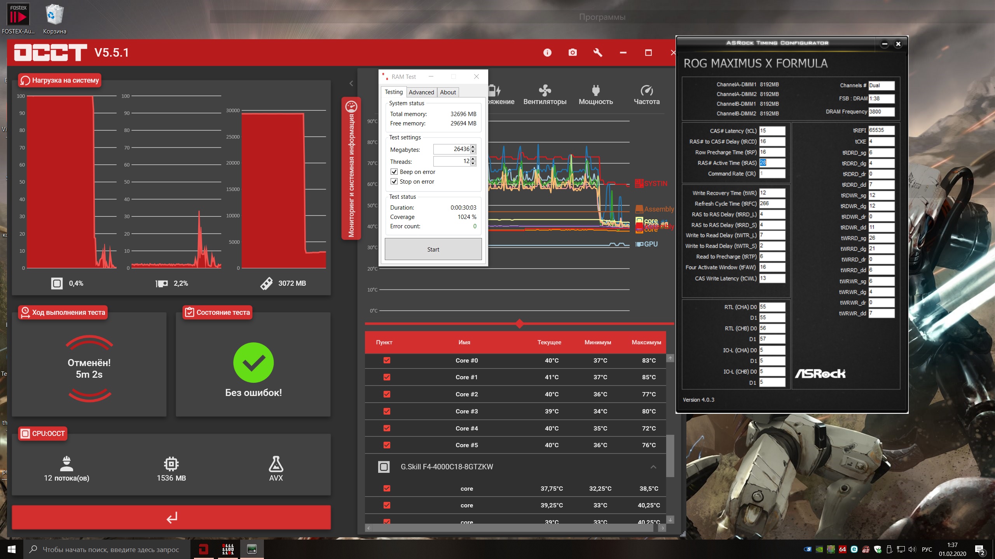Viewport: 995px width, 559px height.
Task: Collapse G.Skill F4-4000C18-8GTZKW sensor group
Action: (653, 467)
